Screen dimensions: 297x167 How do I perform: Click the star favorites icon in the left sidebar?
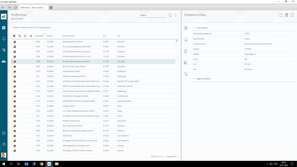(x=4, y=133)
